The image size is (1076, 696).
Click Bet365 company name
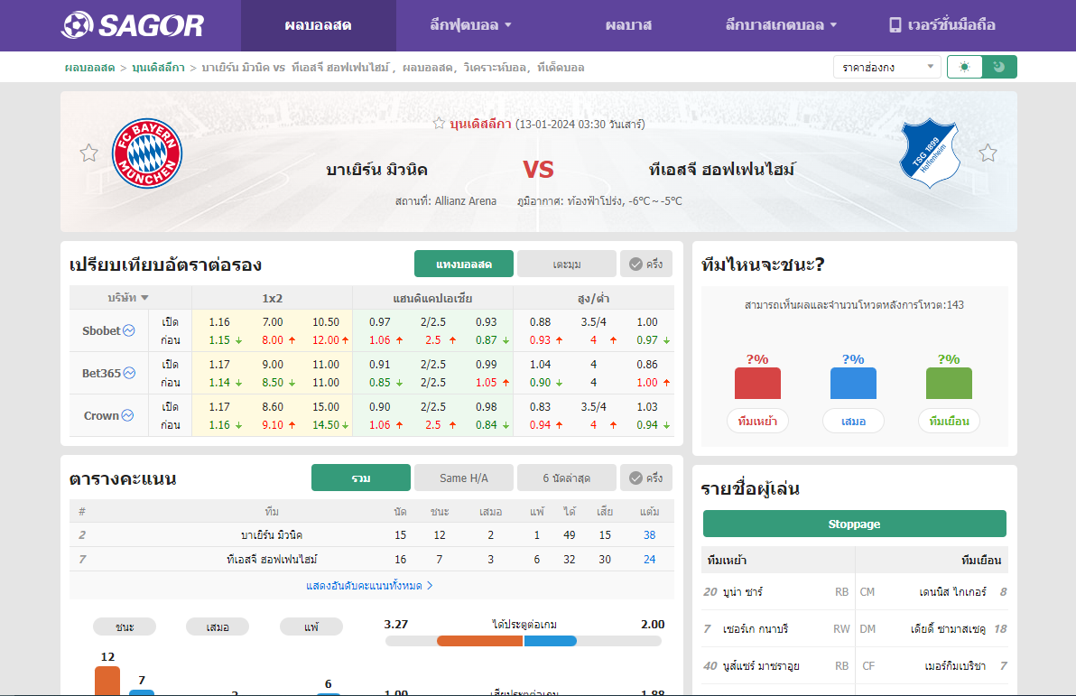point(102,373)
